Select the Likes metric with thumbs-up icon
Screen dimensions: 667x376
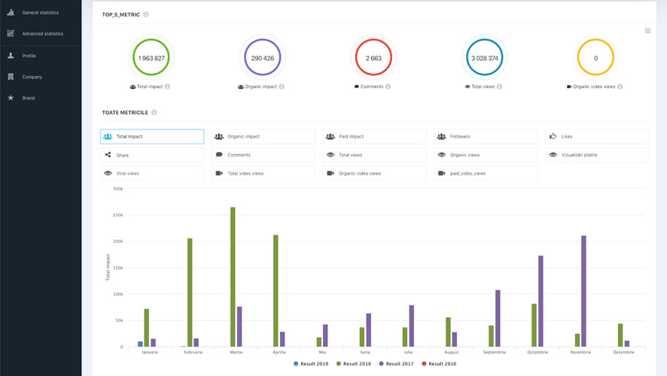tap(596, 137)
